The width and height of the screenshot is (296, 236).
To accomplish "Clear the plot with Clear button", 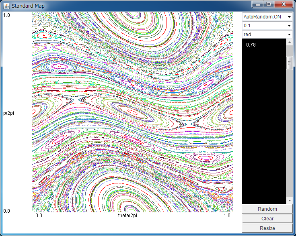I will (267, 219).
